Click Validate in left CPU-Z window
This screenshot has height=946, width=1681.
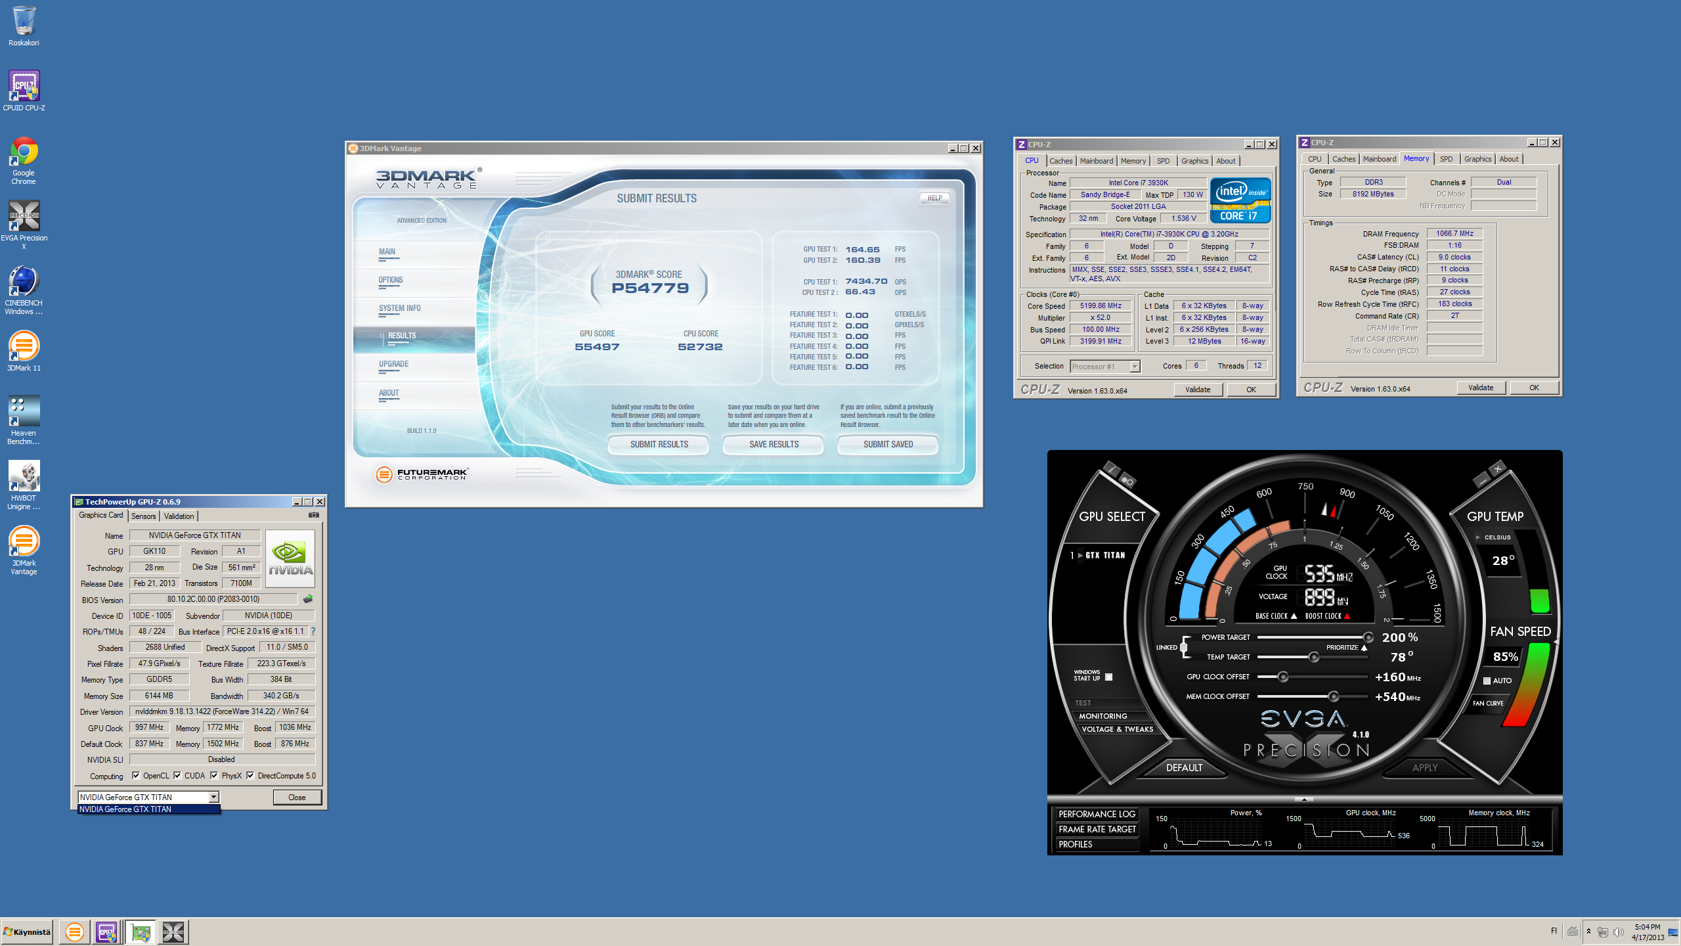point(1198,390)
